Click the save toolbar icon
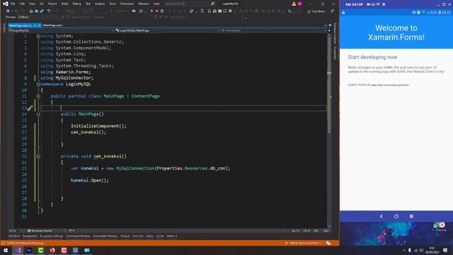The height and width of the screenshot is (255, 453). pyautogui.click(x=36, y=11)
